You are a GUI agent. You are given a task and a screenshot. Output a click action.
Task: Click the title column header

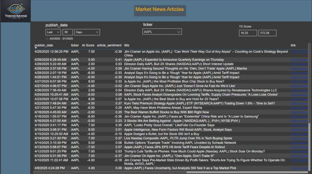127,45
